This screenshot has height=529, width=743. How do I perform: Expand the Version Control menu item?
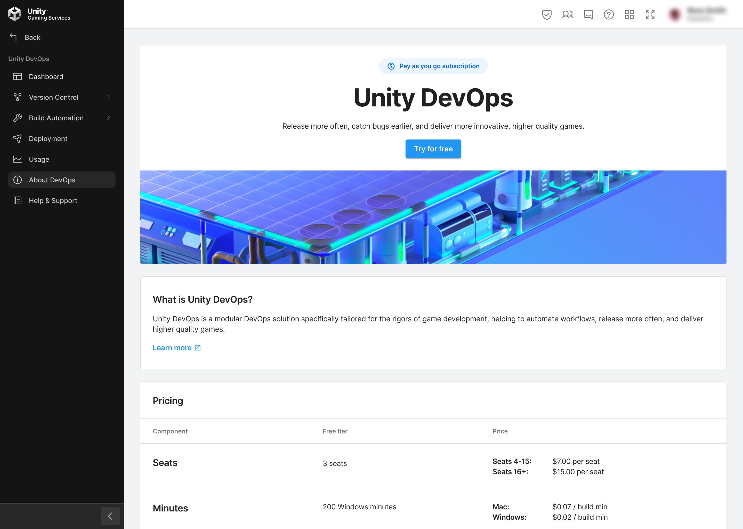(109, 97)
